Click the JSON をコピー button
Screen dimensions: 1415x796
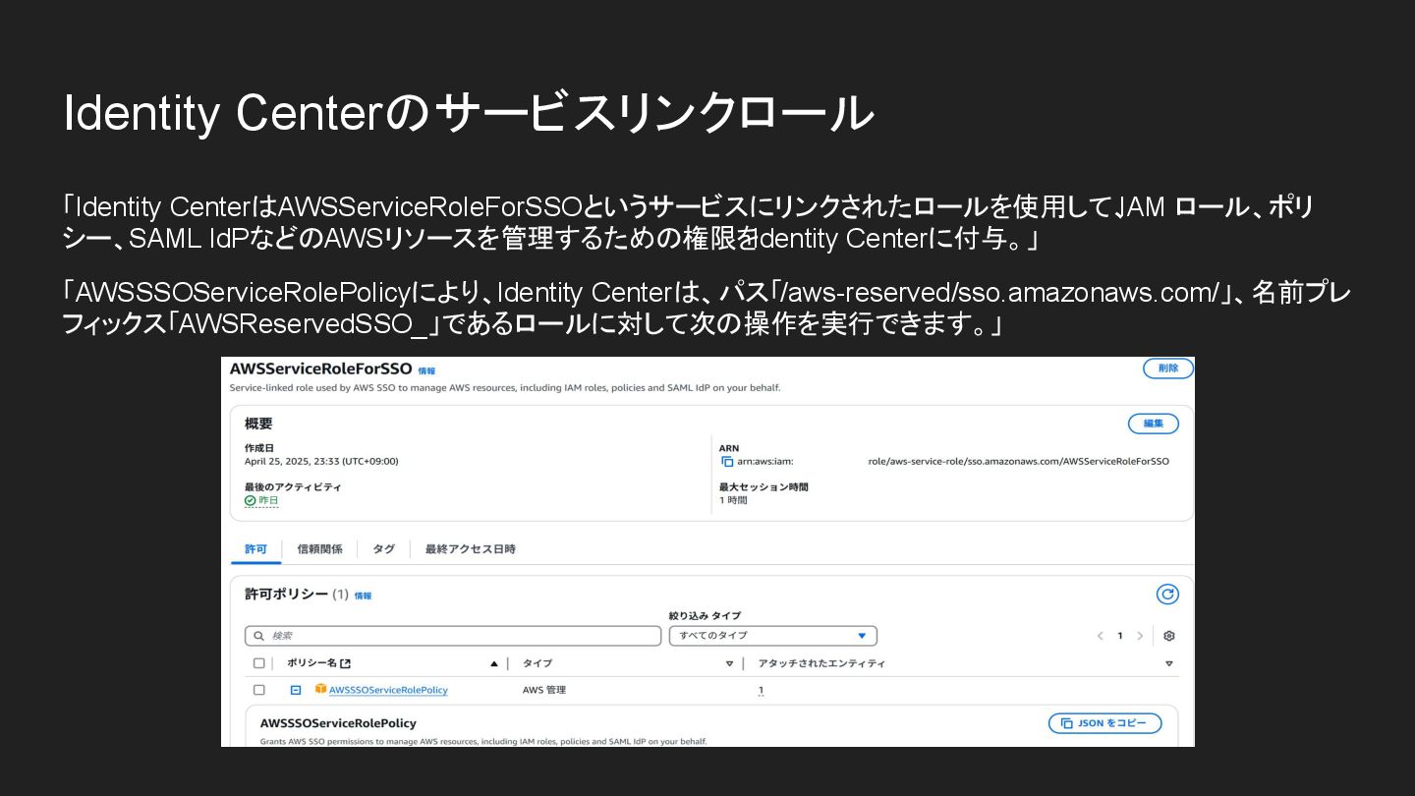[x=1105, y=723]
